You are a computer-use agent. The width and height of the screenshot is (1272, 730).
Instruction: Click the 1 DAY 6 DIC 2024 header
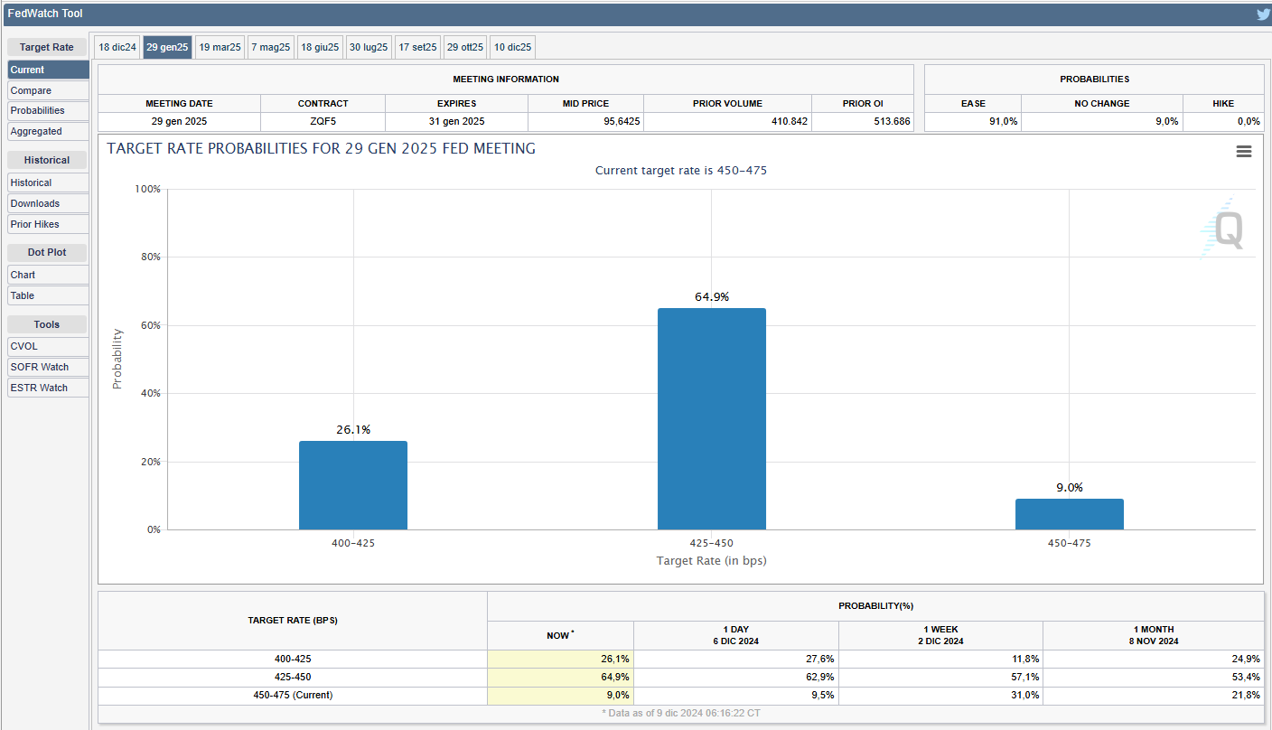736,635
